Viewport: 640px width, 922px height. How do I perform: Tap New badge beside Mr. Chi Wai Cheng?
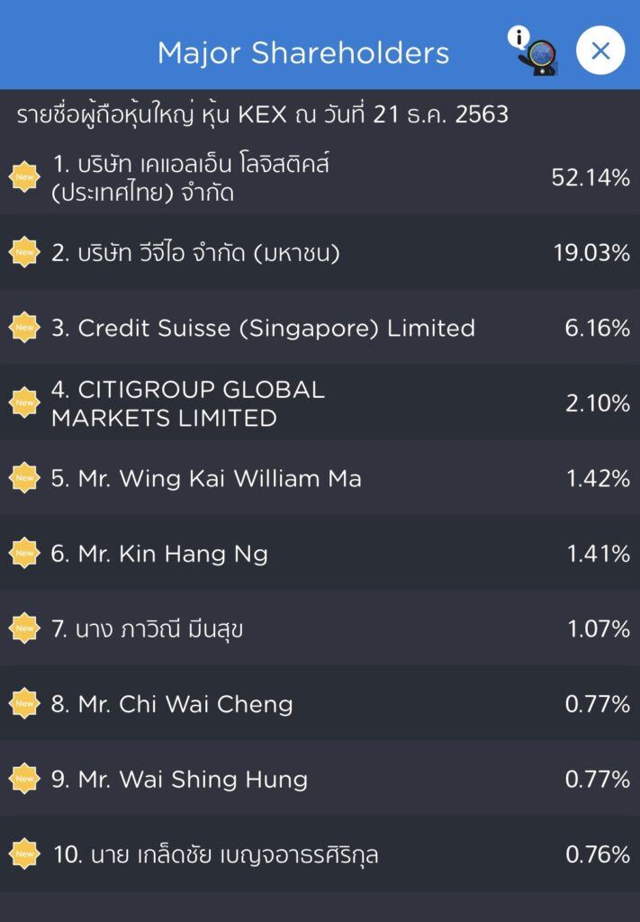point(24,704)
